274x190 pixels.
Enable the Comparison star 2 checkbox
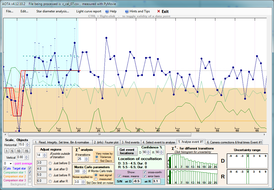[x=30, y=176]
